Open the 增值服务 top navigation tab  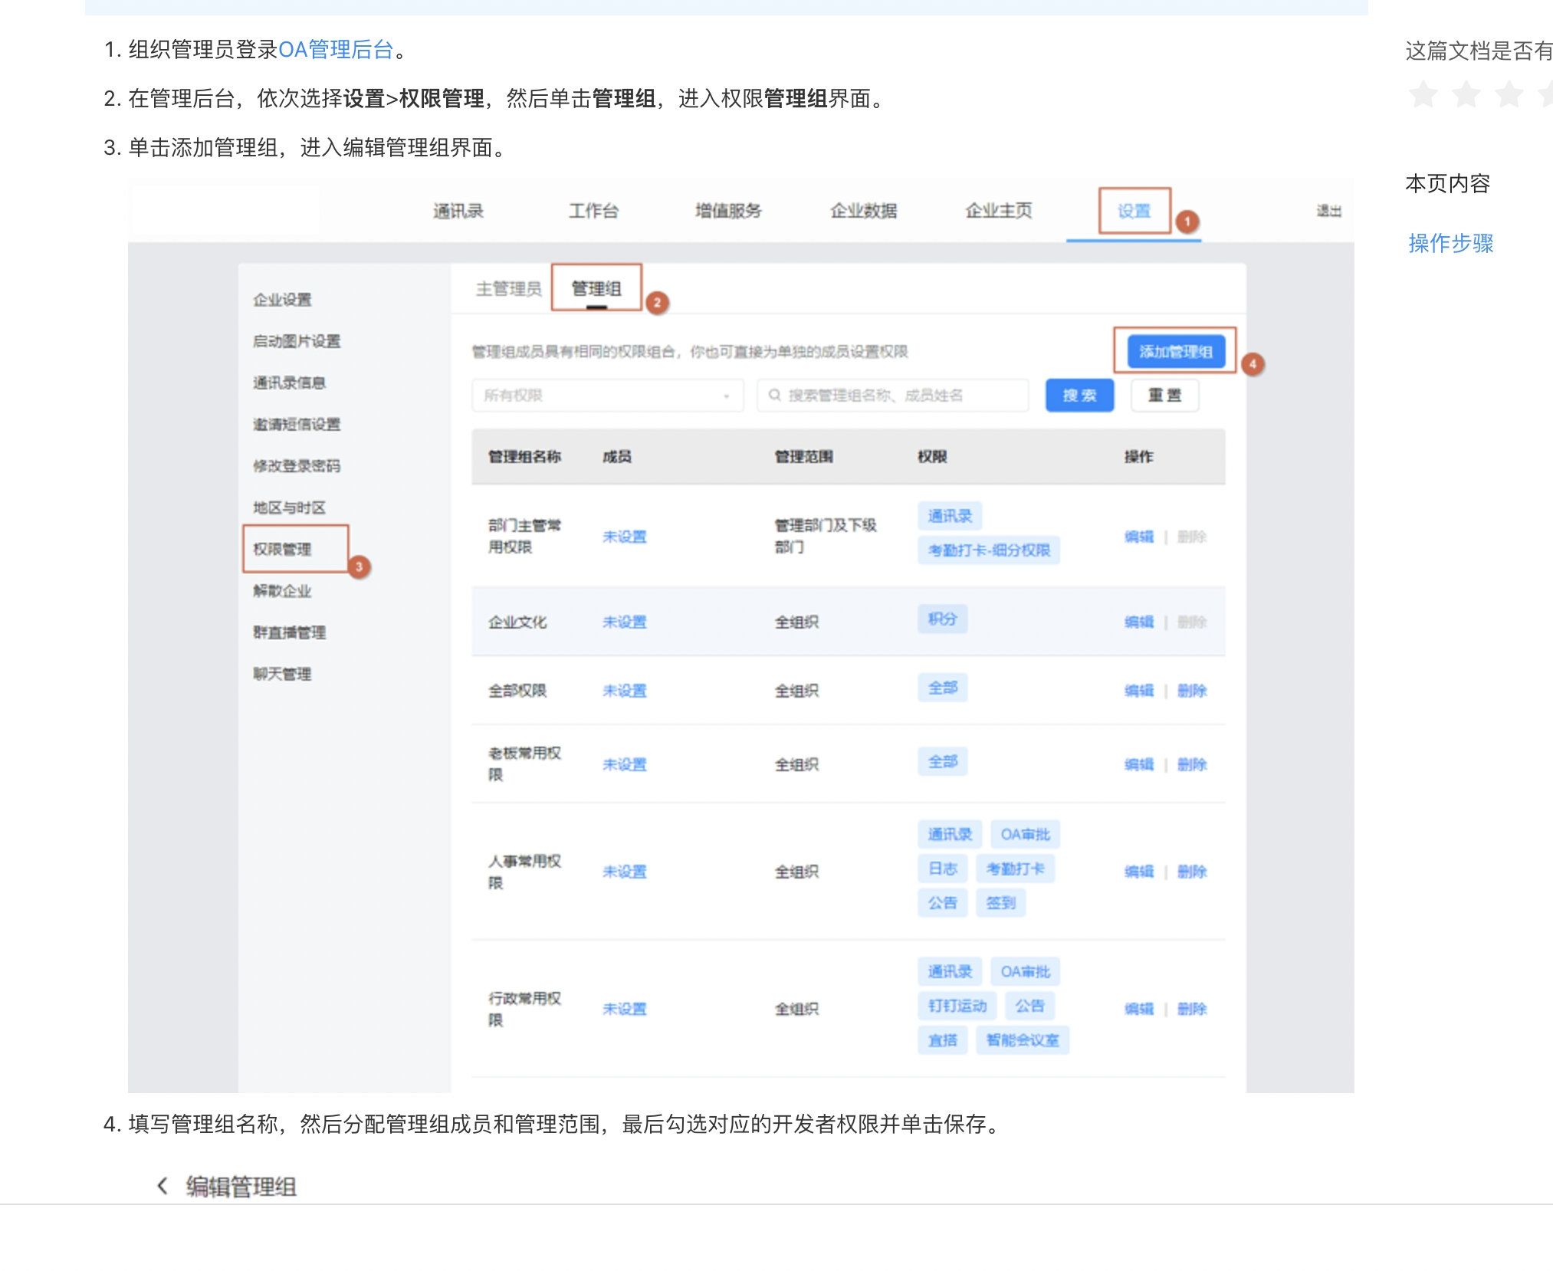click(728, 211)
